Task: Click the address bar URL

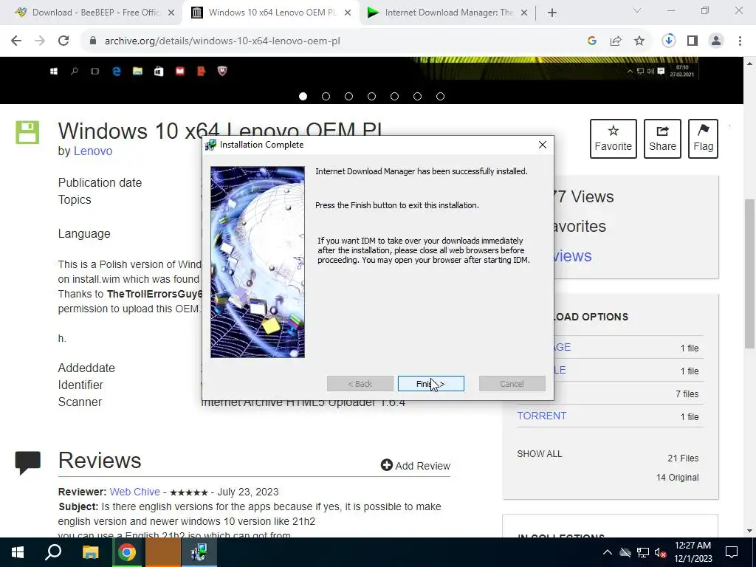Action: coord(222,41)
